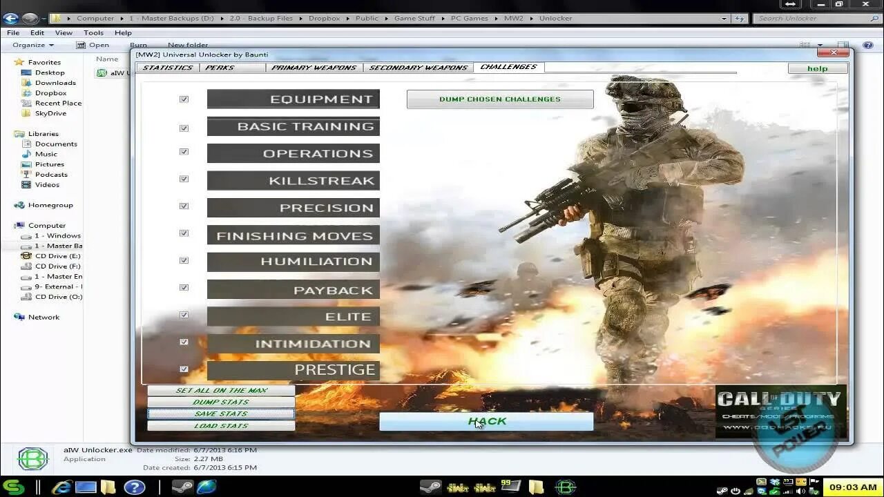Expand the arrow after Dropbox in address bar

tap(347, 19)
